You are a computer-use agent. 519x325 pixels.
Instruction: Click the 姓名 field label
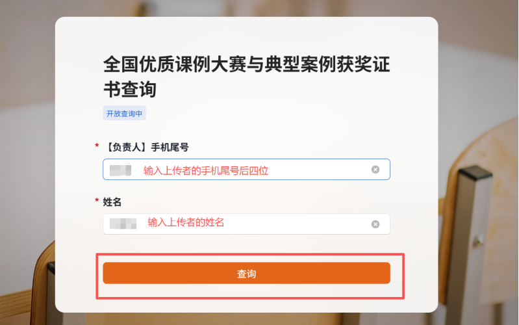(112, 202)
